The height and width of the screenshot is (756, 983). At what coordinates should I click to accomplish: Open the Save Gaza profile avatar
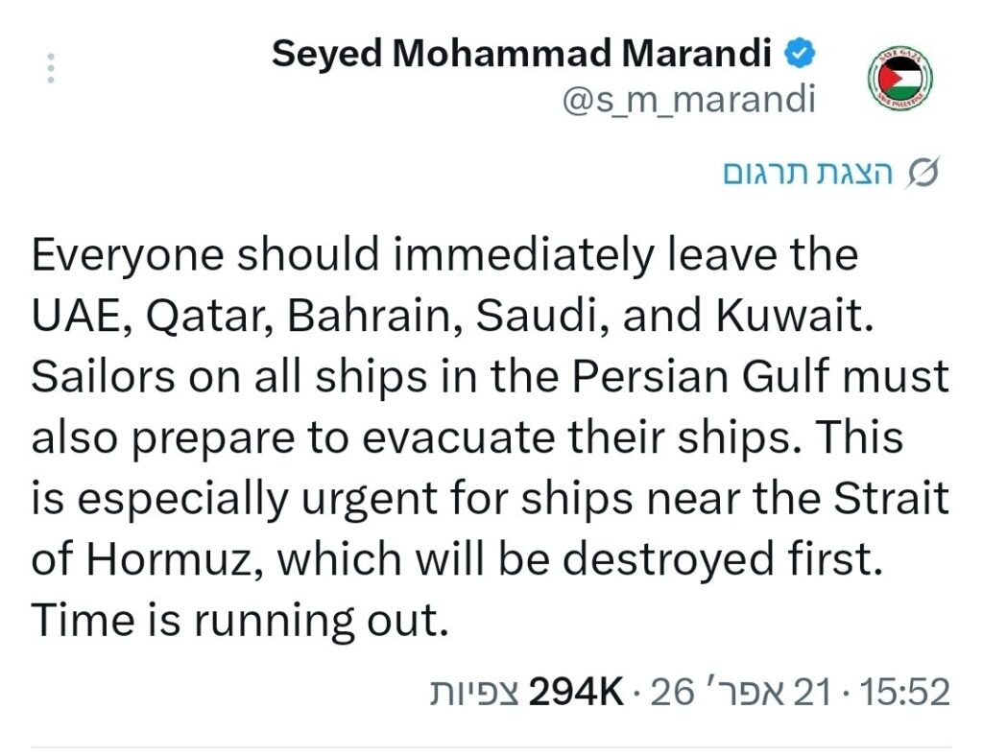point(900,77)
